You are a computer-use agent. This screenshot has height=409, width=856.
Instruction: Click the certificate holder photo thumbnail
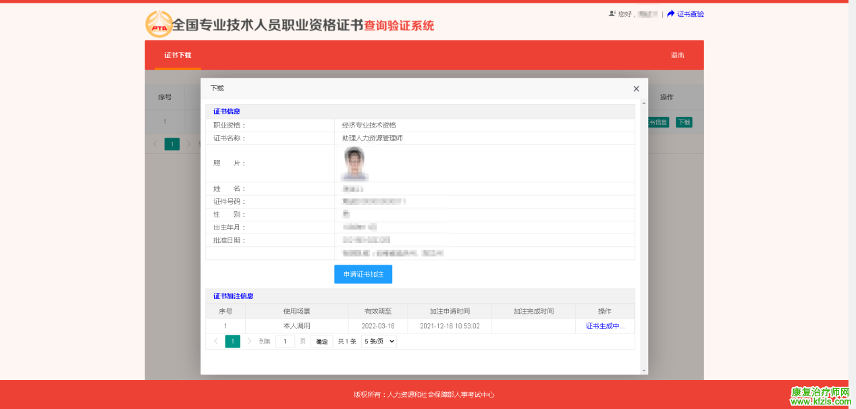tap(354, 163)
